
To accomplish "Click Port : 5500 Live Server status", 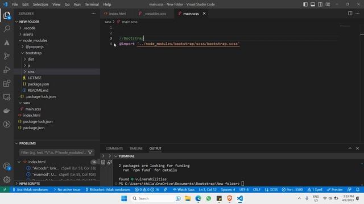I will 292,189.
